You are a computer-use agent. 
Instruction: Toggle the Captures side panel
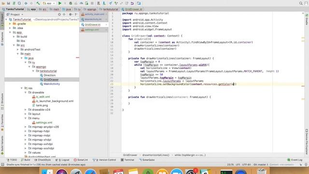click(2, 39)
